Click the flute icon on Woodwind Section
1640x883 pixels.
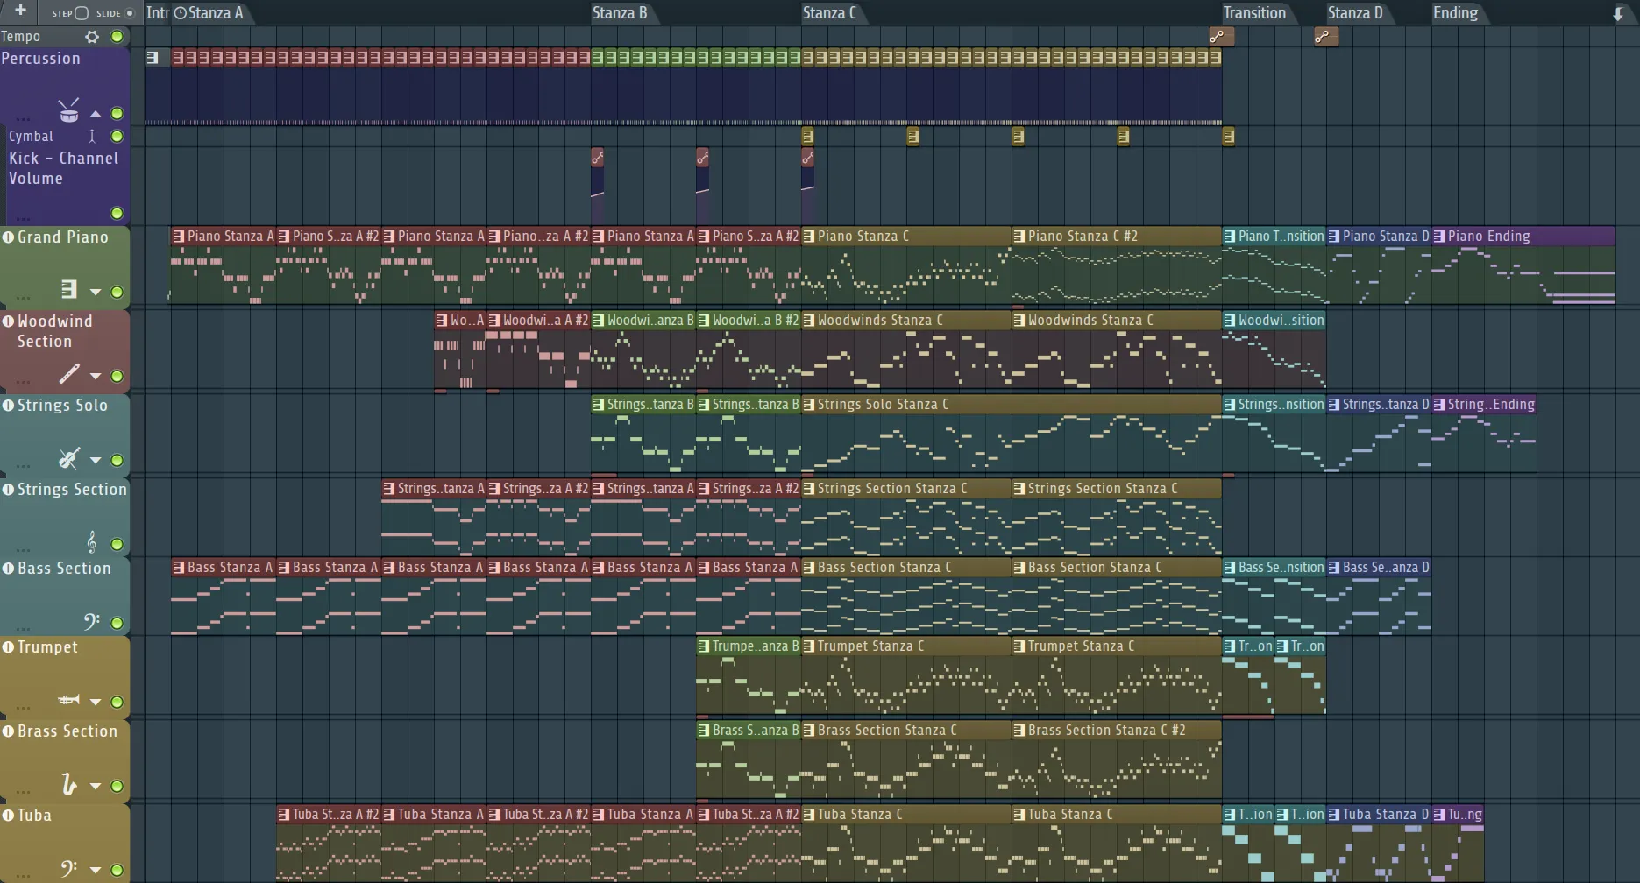[68, 375]
